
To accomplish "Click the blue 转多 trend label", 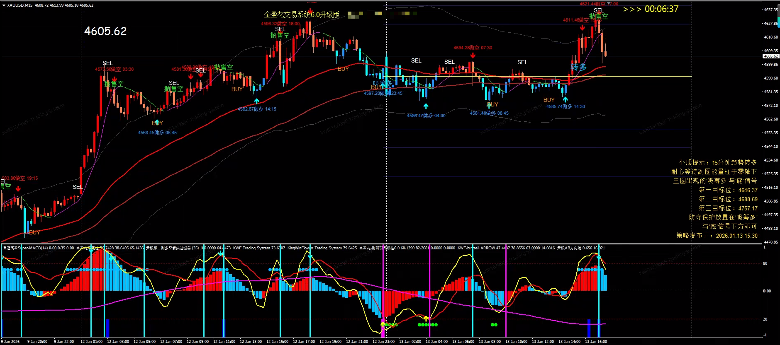I will pos(579,67).
